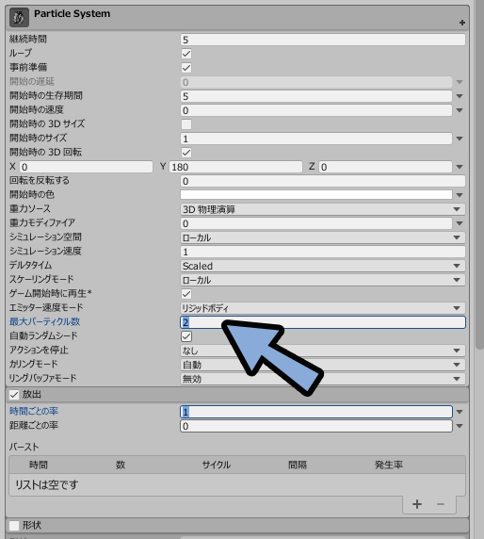Open curve mode arrow for 開始時のサイズ
Screen dimensions: 484x539
click(460, 139)
